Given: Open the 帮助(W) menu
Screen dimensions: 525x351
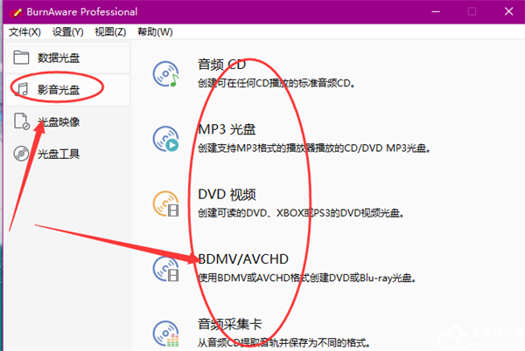Looking at the screenshot, I should point(155,32).
